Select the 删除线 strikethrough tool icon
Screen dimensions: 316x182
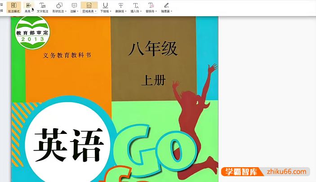[x=121, y=5]
